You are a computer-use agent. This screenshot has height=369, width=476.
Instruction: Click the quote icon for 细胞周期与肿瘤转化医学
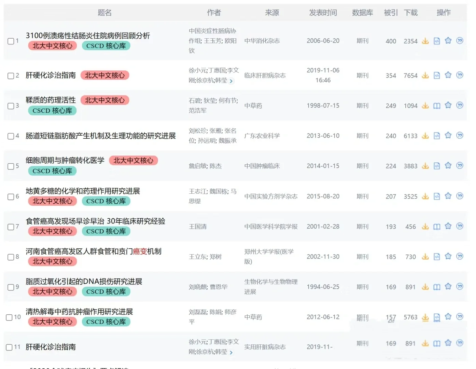click(x=460, y=165)
